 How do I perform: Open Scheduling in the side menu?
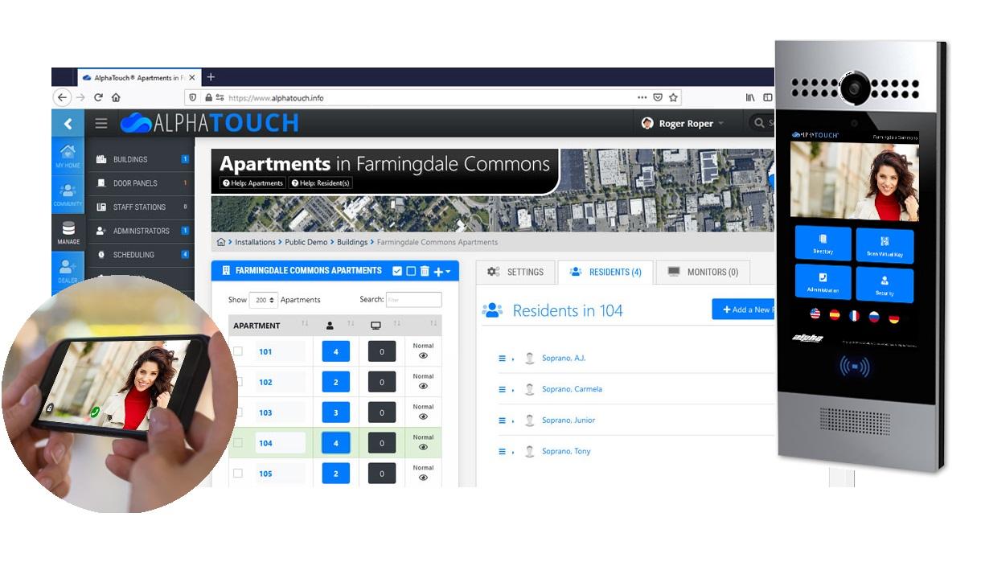(x=141, y=255)
